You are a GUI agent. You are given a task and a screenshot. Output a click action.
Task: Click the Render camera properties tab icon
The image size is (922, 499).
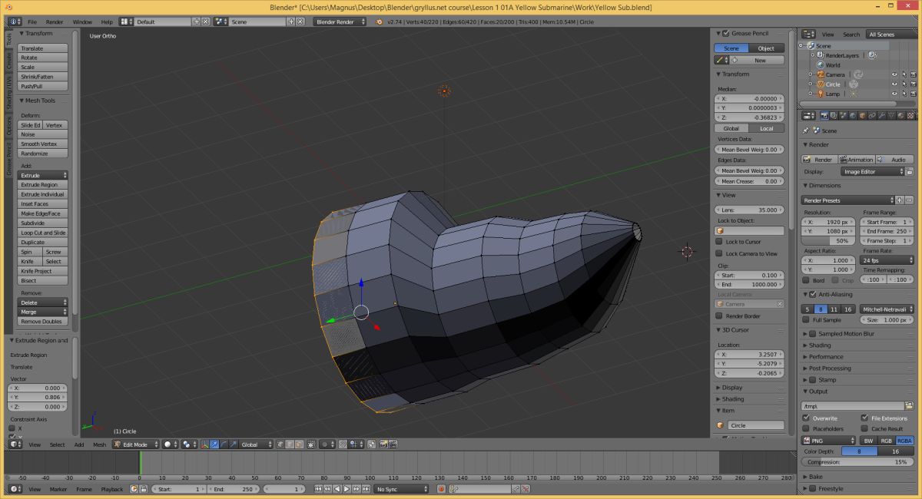click(x=824, y=115)
